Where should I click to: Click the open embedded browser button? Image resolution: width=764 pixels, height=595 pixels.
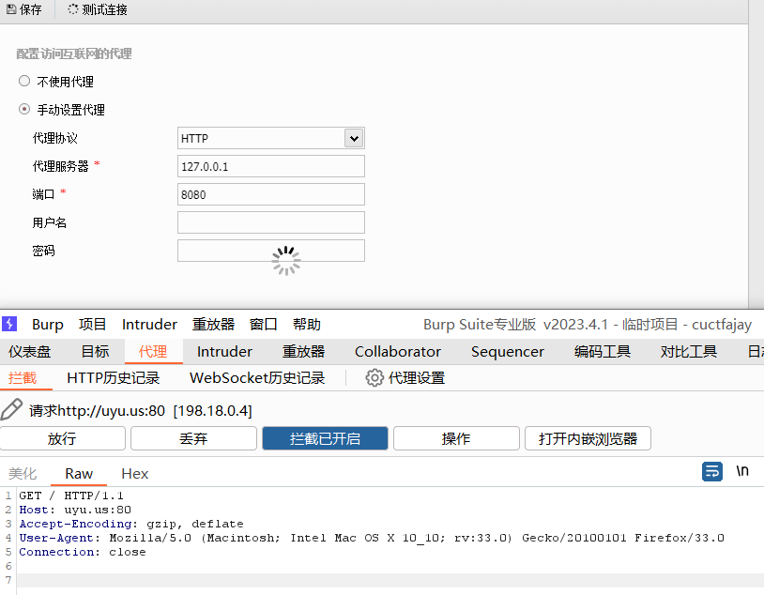pos(588,438)
